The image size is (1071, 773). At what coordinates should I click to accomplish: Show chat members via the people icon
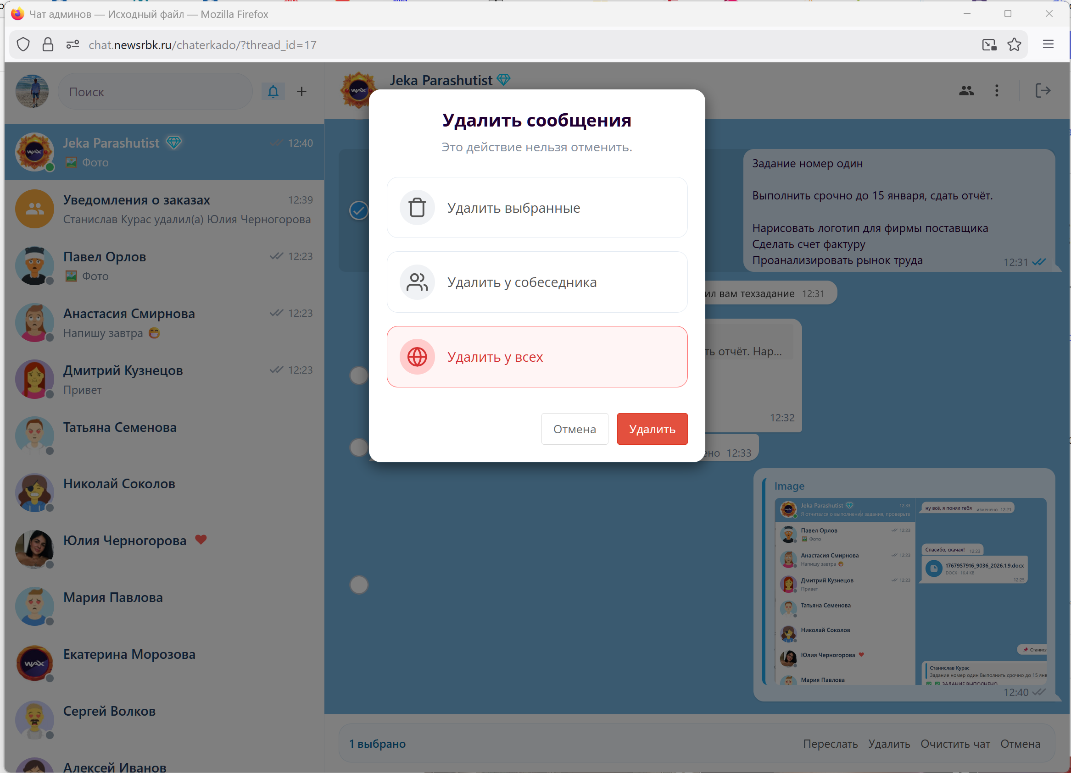pyautogui.click(x=966, y=91)
